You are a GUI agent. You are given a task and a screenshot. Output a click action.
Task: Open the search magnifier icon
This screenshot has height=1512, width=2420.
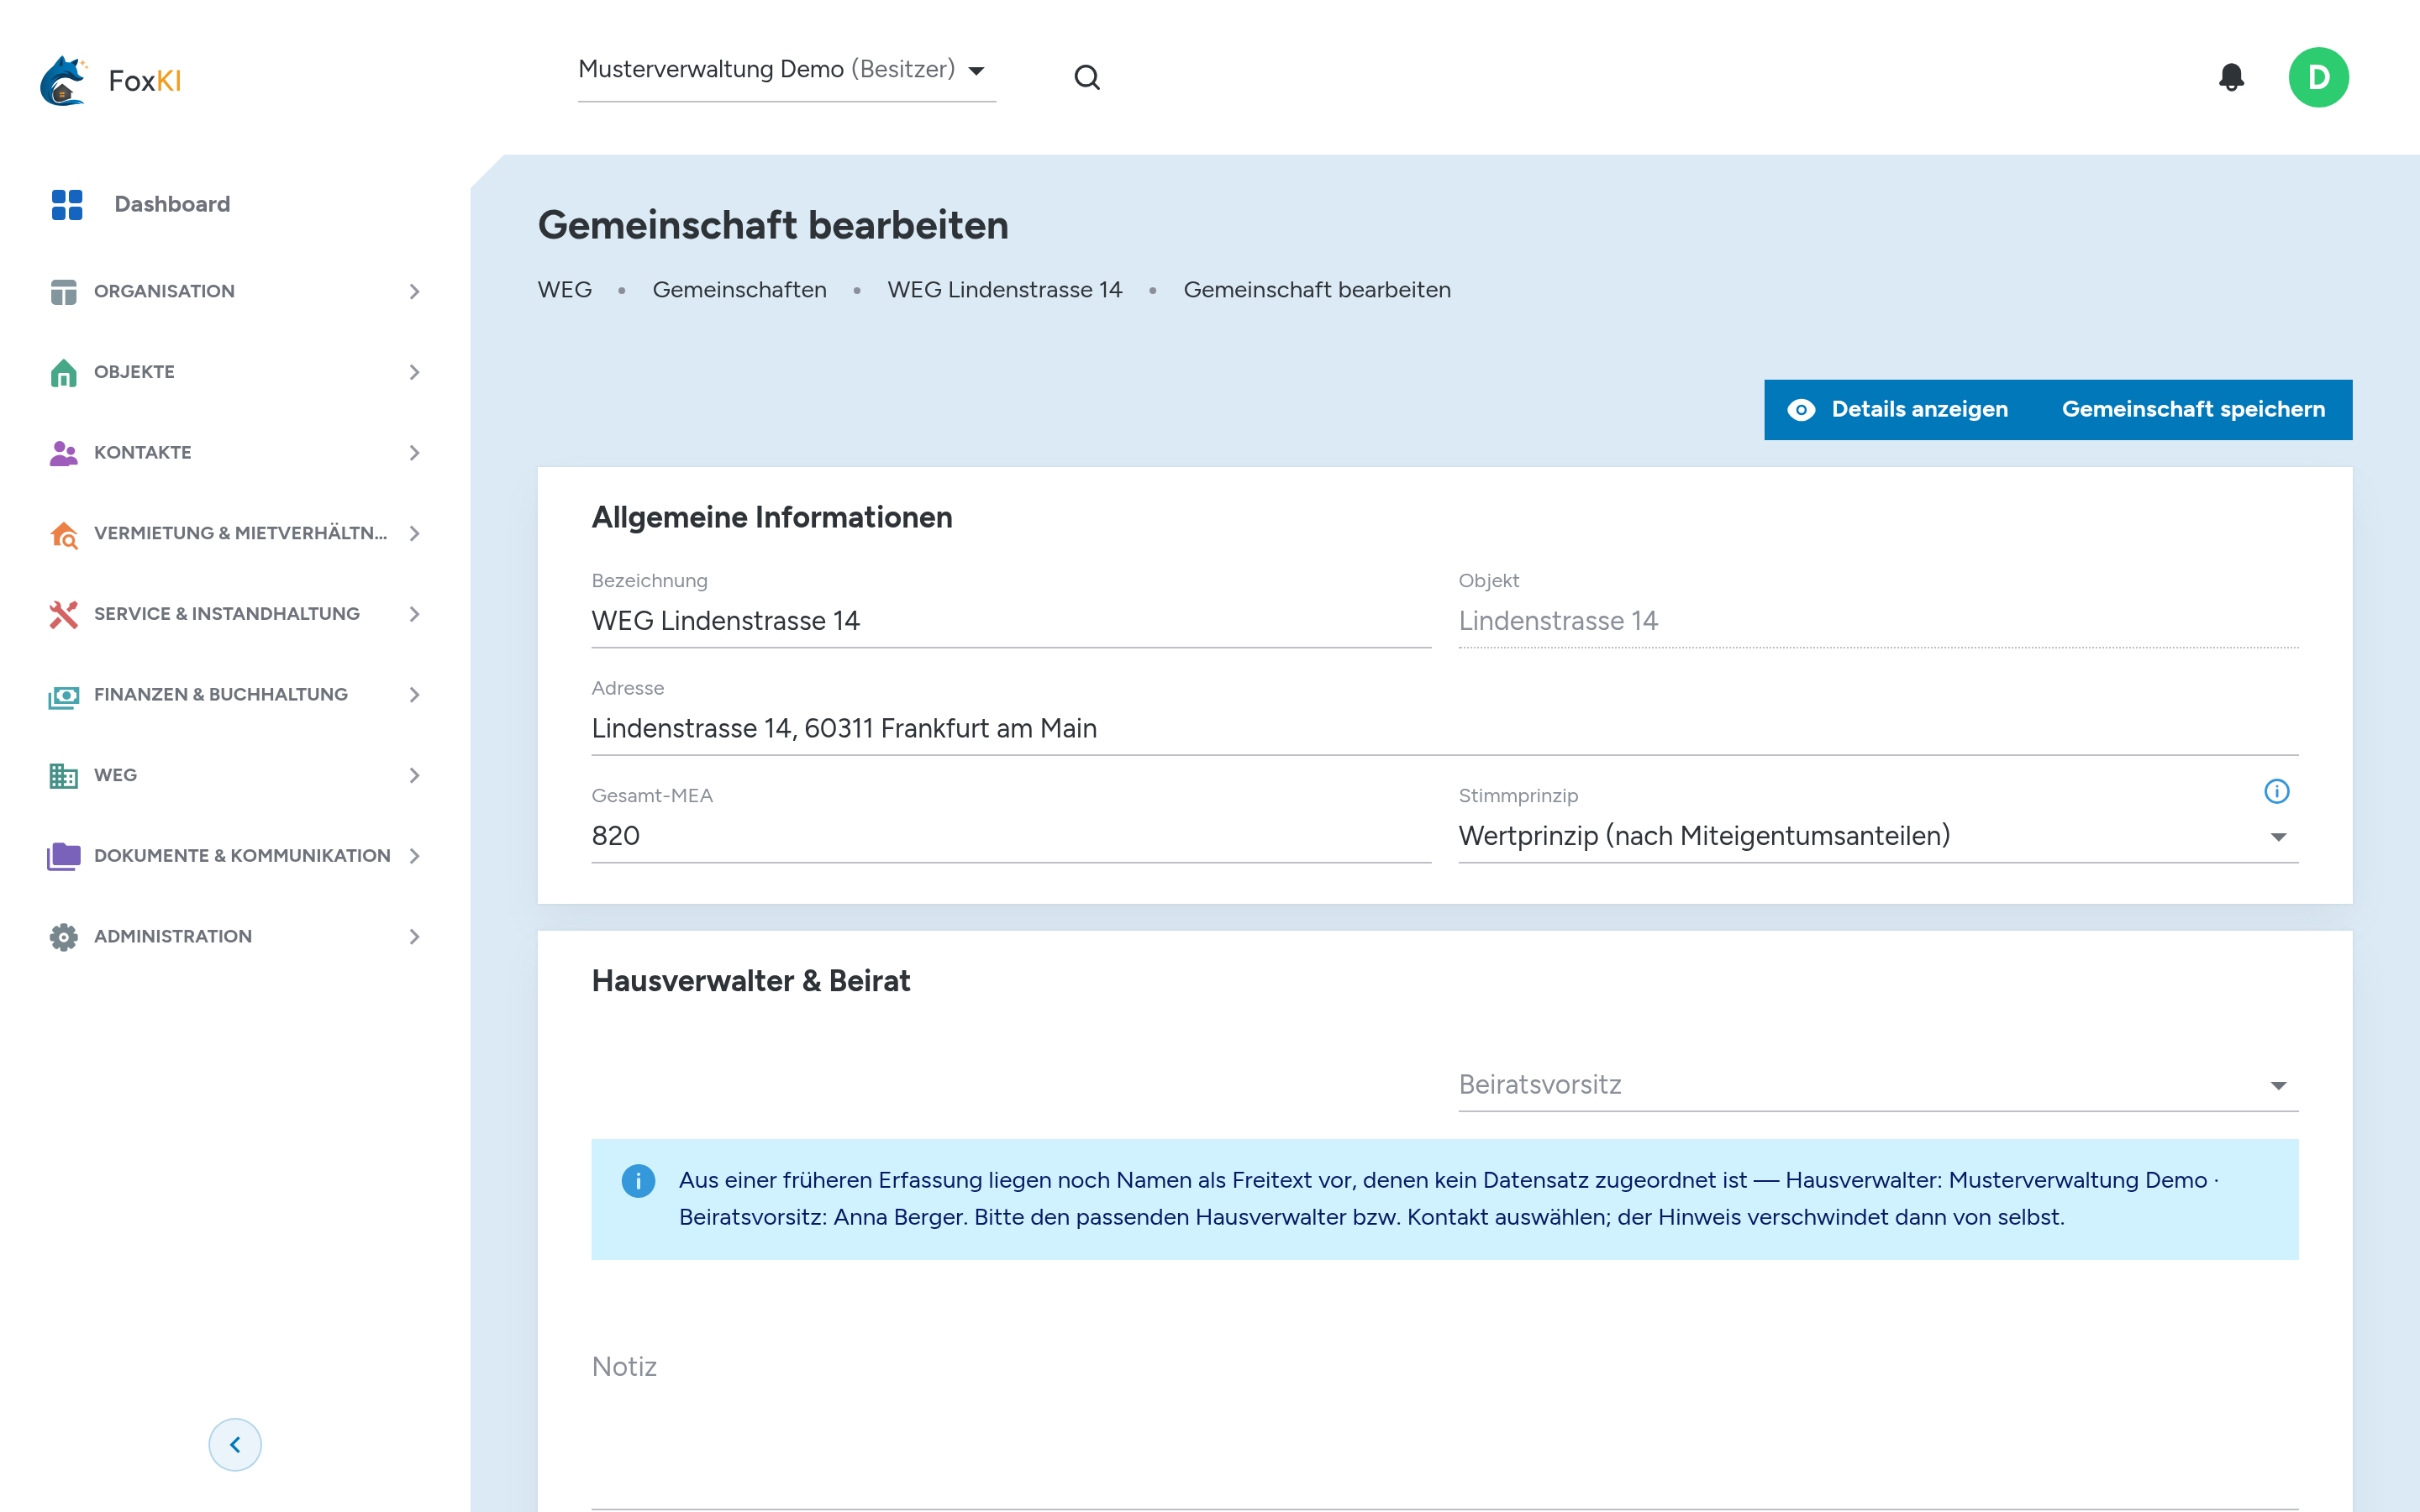tap(1087, 78)
